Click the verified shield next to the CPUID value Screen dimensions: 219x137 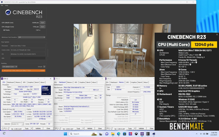pyautogui.click(x=200, y=55)
